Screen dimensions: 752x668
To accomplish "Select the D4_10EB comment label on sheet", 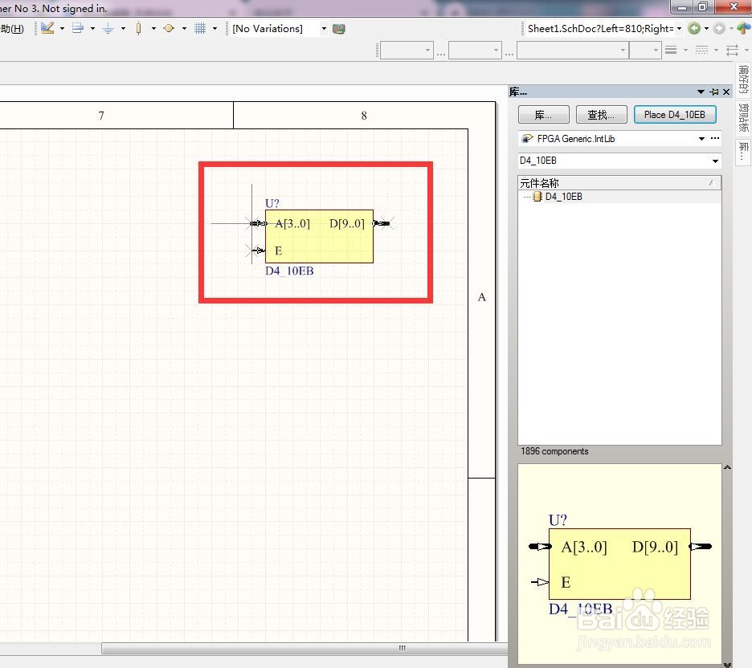I will (x=289, y=271).
